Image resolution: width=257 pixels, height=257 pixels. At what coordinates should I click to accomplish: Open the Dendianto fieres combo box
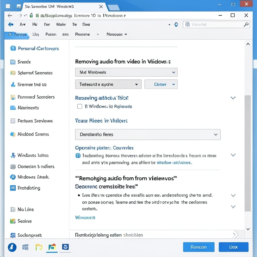pyautogui.click(x=148, y=135)
